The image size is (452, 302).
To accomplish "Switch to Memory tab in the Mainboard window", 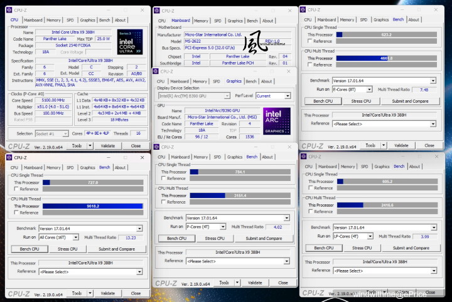I will [x=201, y=21].
